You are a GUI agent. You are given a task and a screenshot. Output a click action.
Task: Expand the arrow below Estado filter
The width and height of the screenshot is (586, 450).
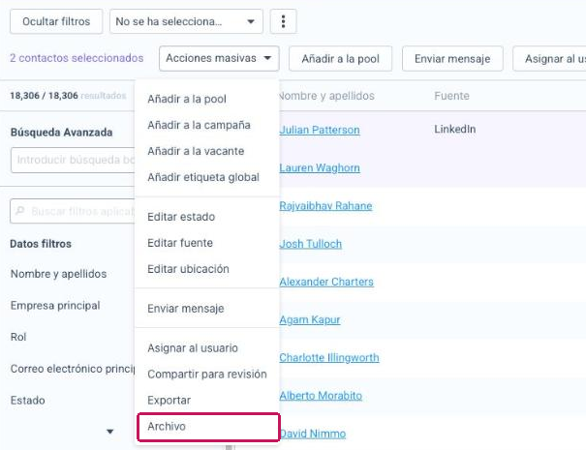pos(109,432)
